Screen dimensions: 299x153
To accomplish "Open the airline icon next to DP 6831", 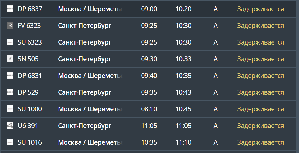I will (10, 76).
